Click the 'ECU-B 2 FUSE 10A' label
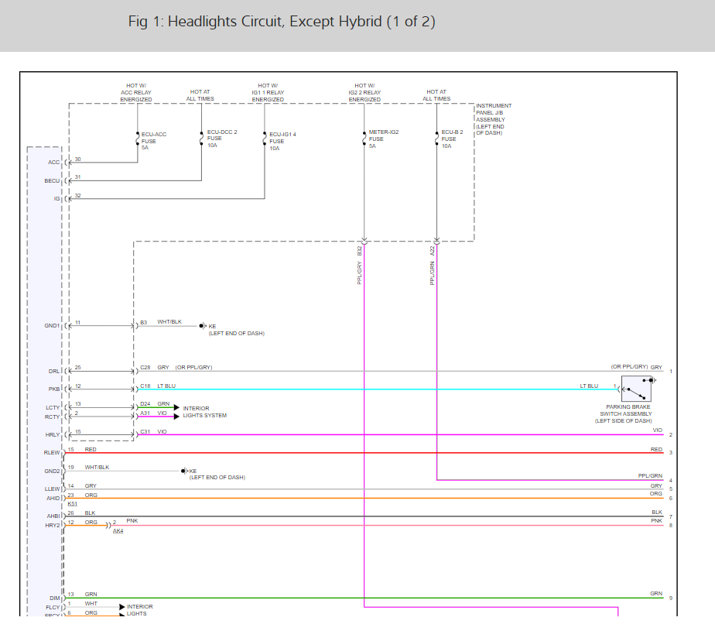The image size is (715, 631). (x=452, y=139)
